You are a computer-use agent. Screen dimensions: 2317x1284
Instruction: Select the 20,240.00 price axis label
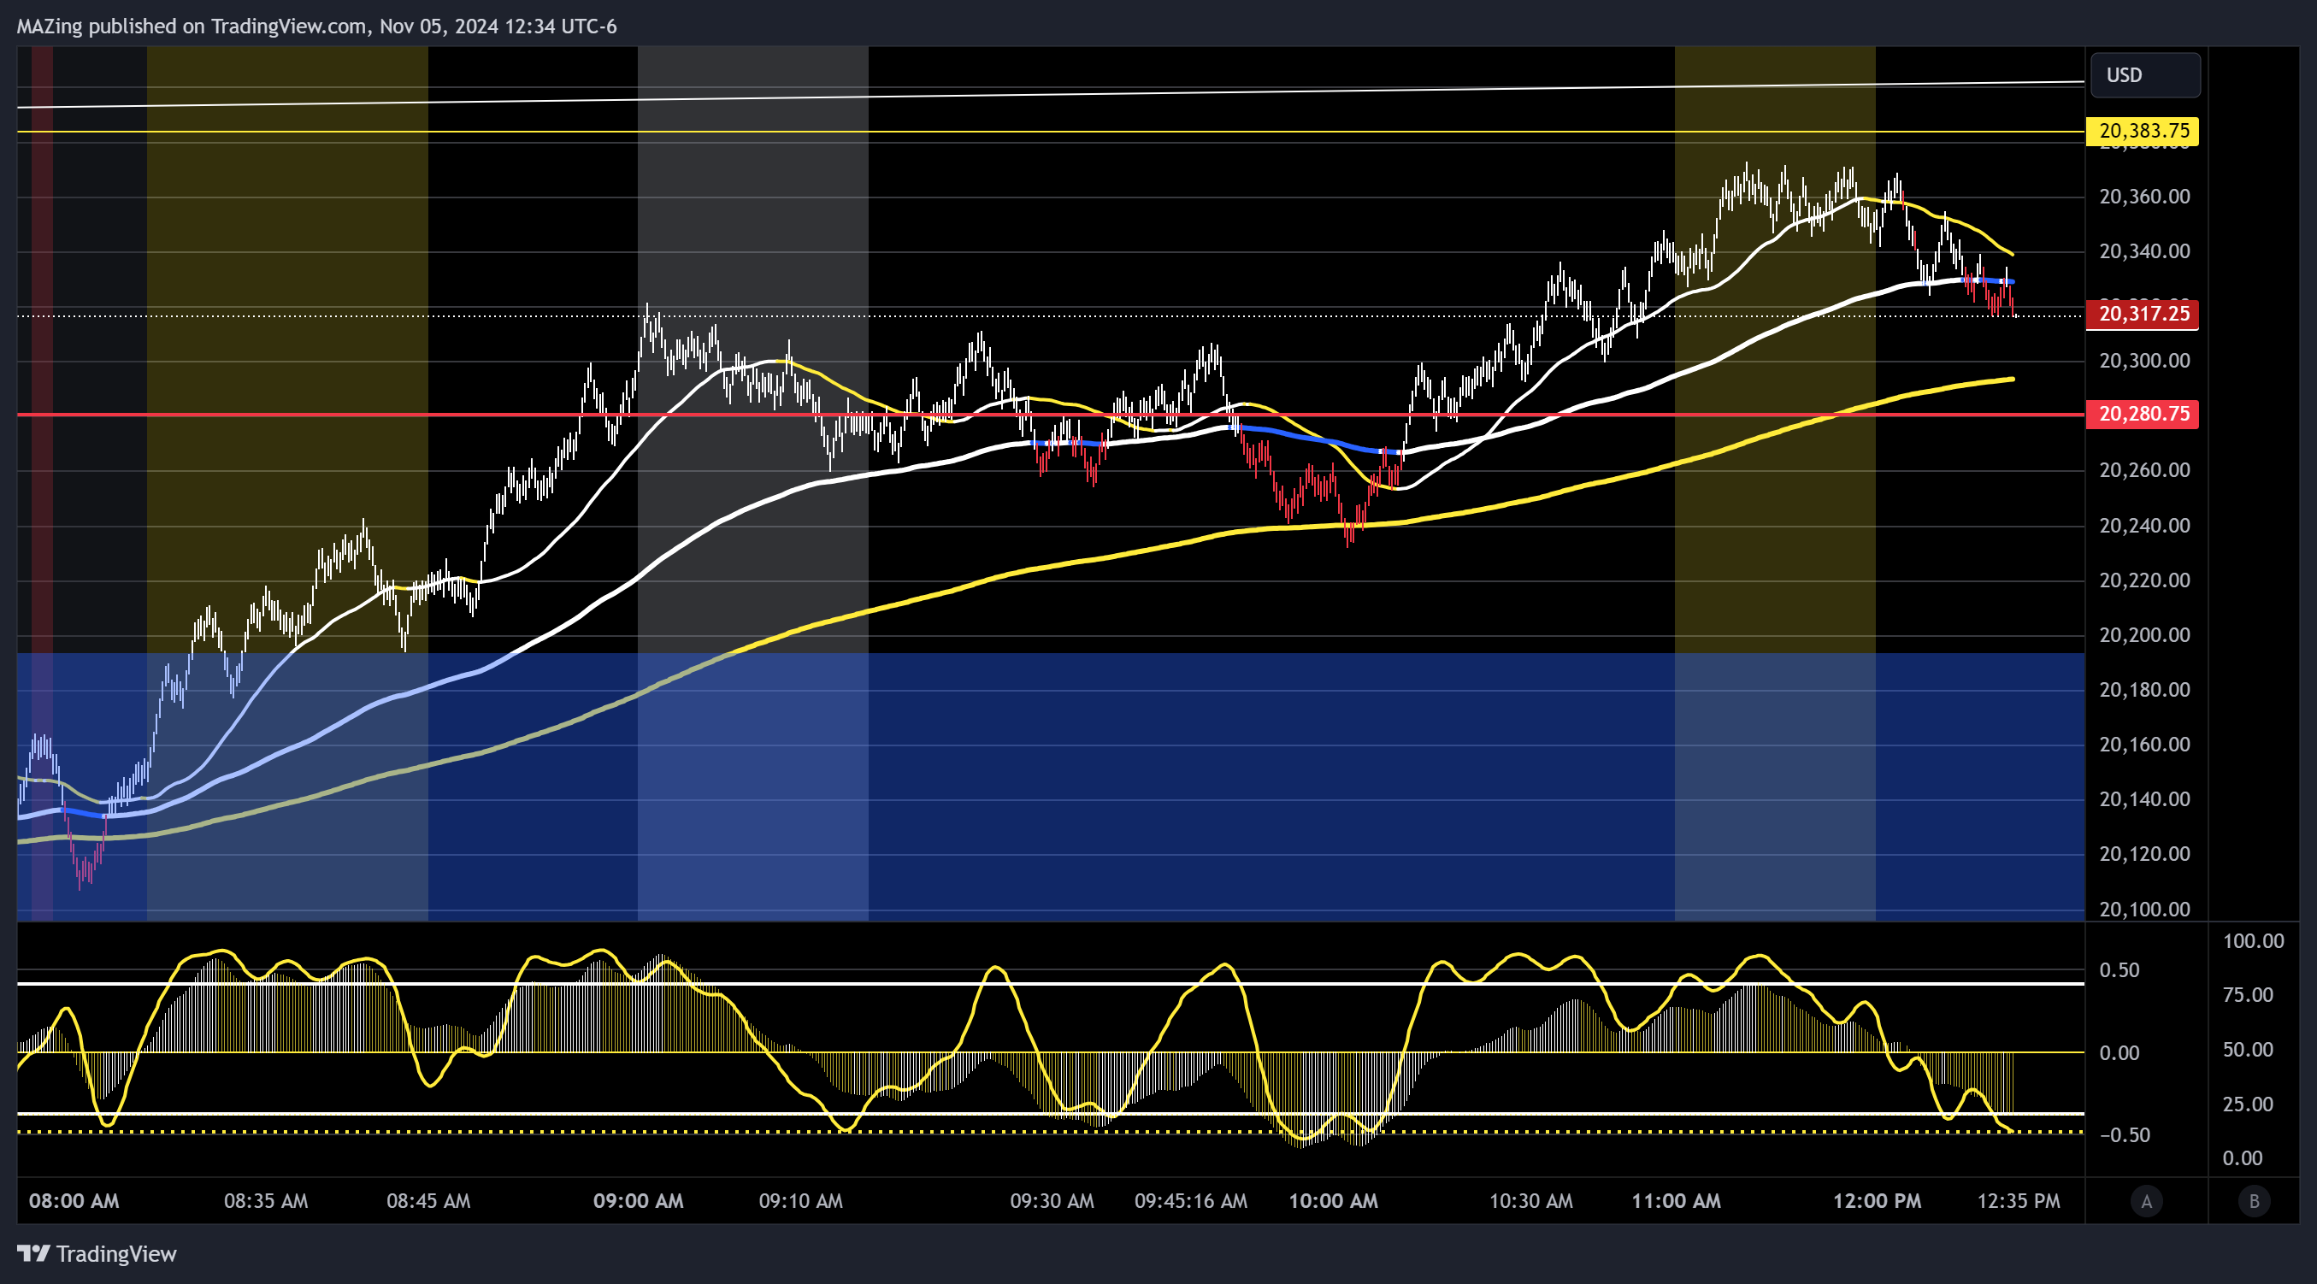(2144, 525)
